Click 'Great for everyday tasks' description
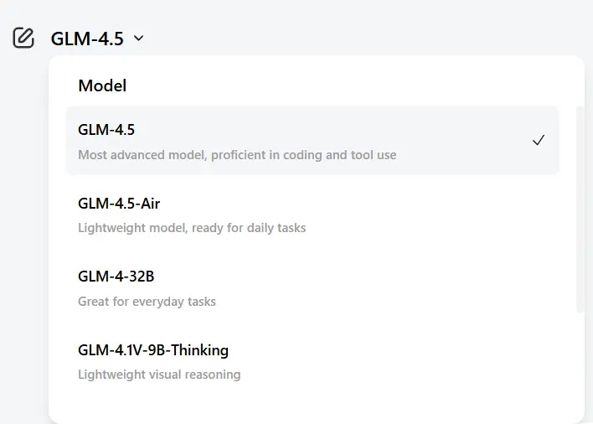Image resolution: width=593 pixels, height=424 pixels. click(x=147, y=302)
